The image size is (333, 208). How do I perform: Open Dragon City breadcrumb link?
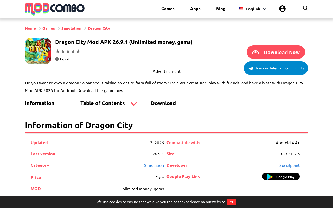[99, 28]
